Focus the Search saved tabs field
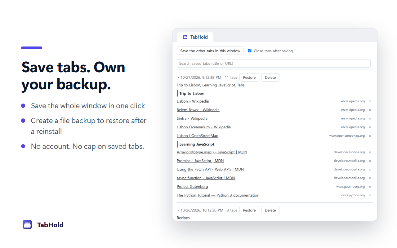The image size is (397, 248). point(274,63)
